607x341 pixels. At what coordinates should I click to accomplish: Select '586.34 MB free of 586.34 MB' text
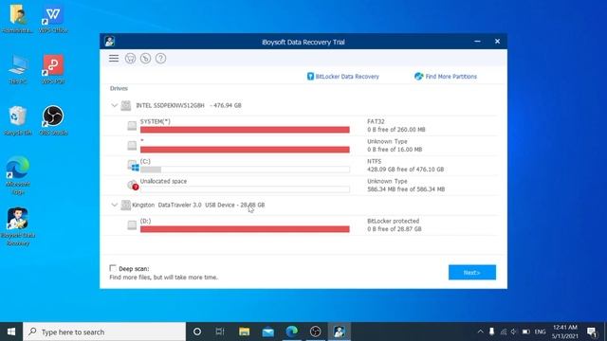click(406, 189)
